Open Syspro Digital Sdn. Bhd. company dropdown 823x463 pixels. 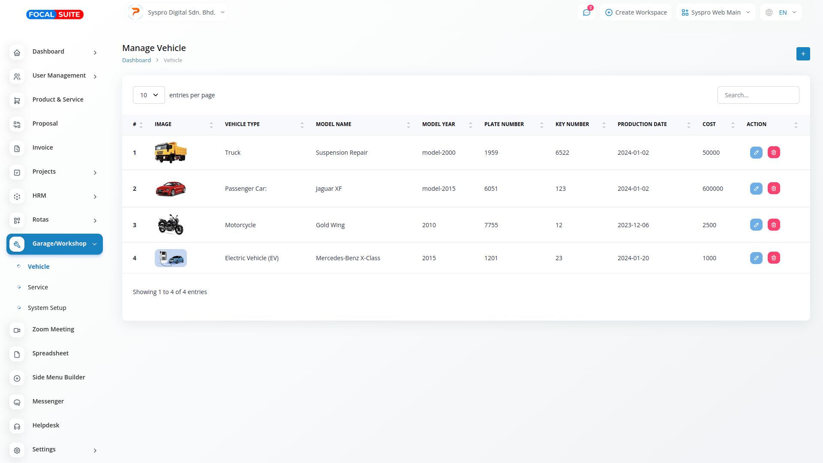coord(177,12)
